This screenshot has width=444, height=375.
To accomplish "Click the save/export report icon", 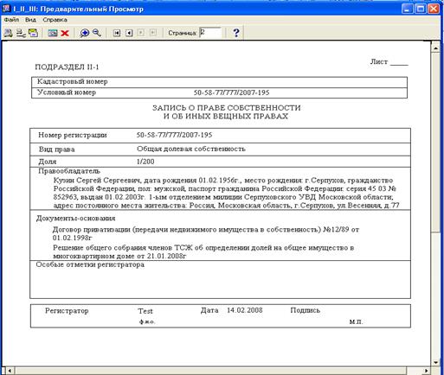I will pyautogui.click(x=33, y=33).
